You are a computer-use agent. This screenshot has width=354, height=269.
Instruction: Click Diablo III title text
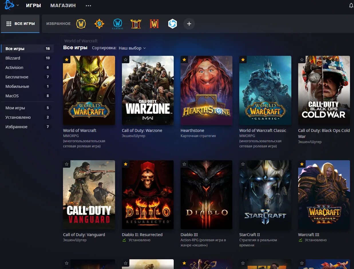coord(189,235)
